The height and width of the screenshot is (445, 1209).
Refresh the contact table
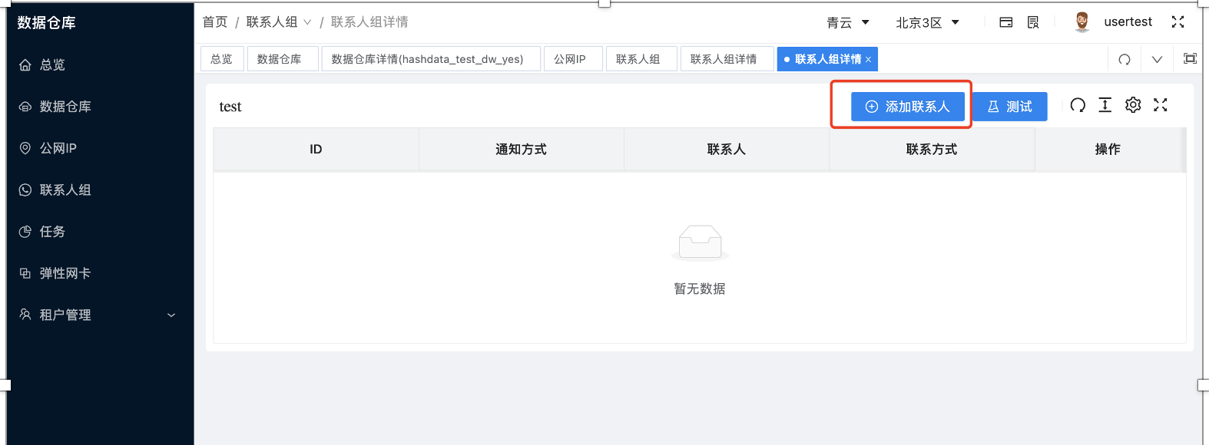point(1078,105)
